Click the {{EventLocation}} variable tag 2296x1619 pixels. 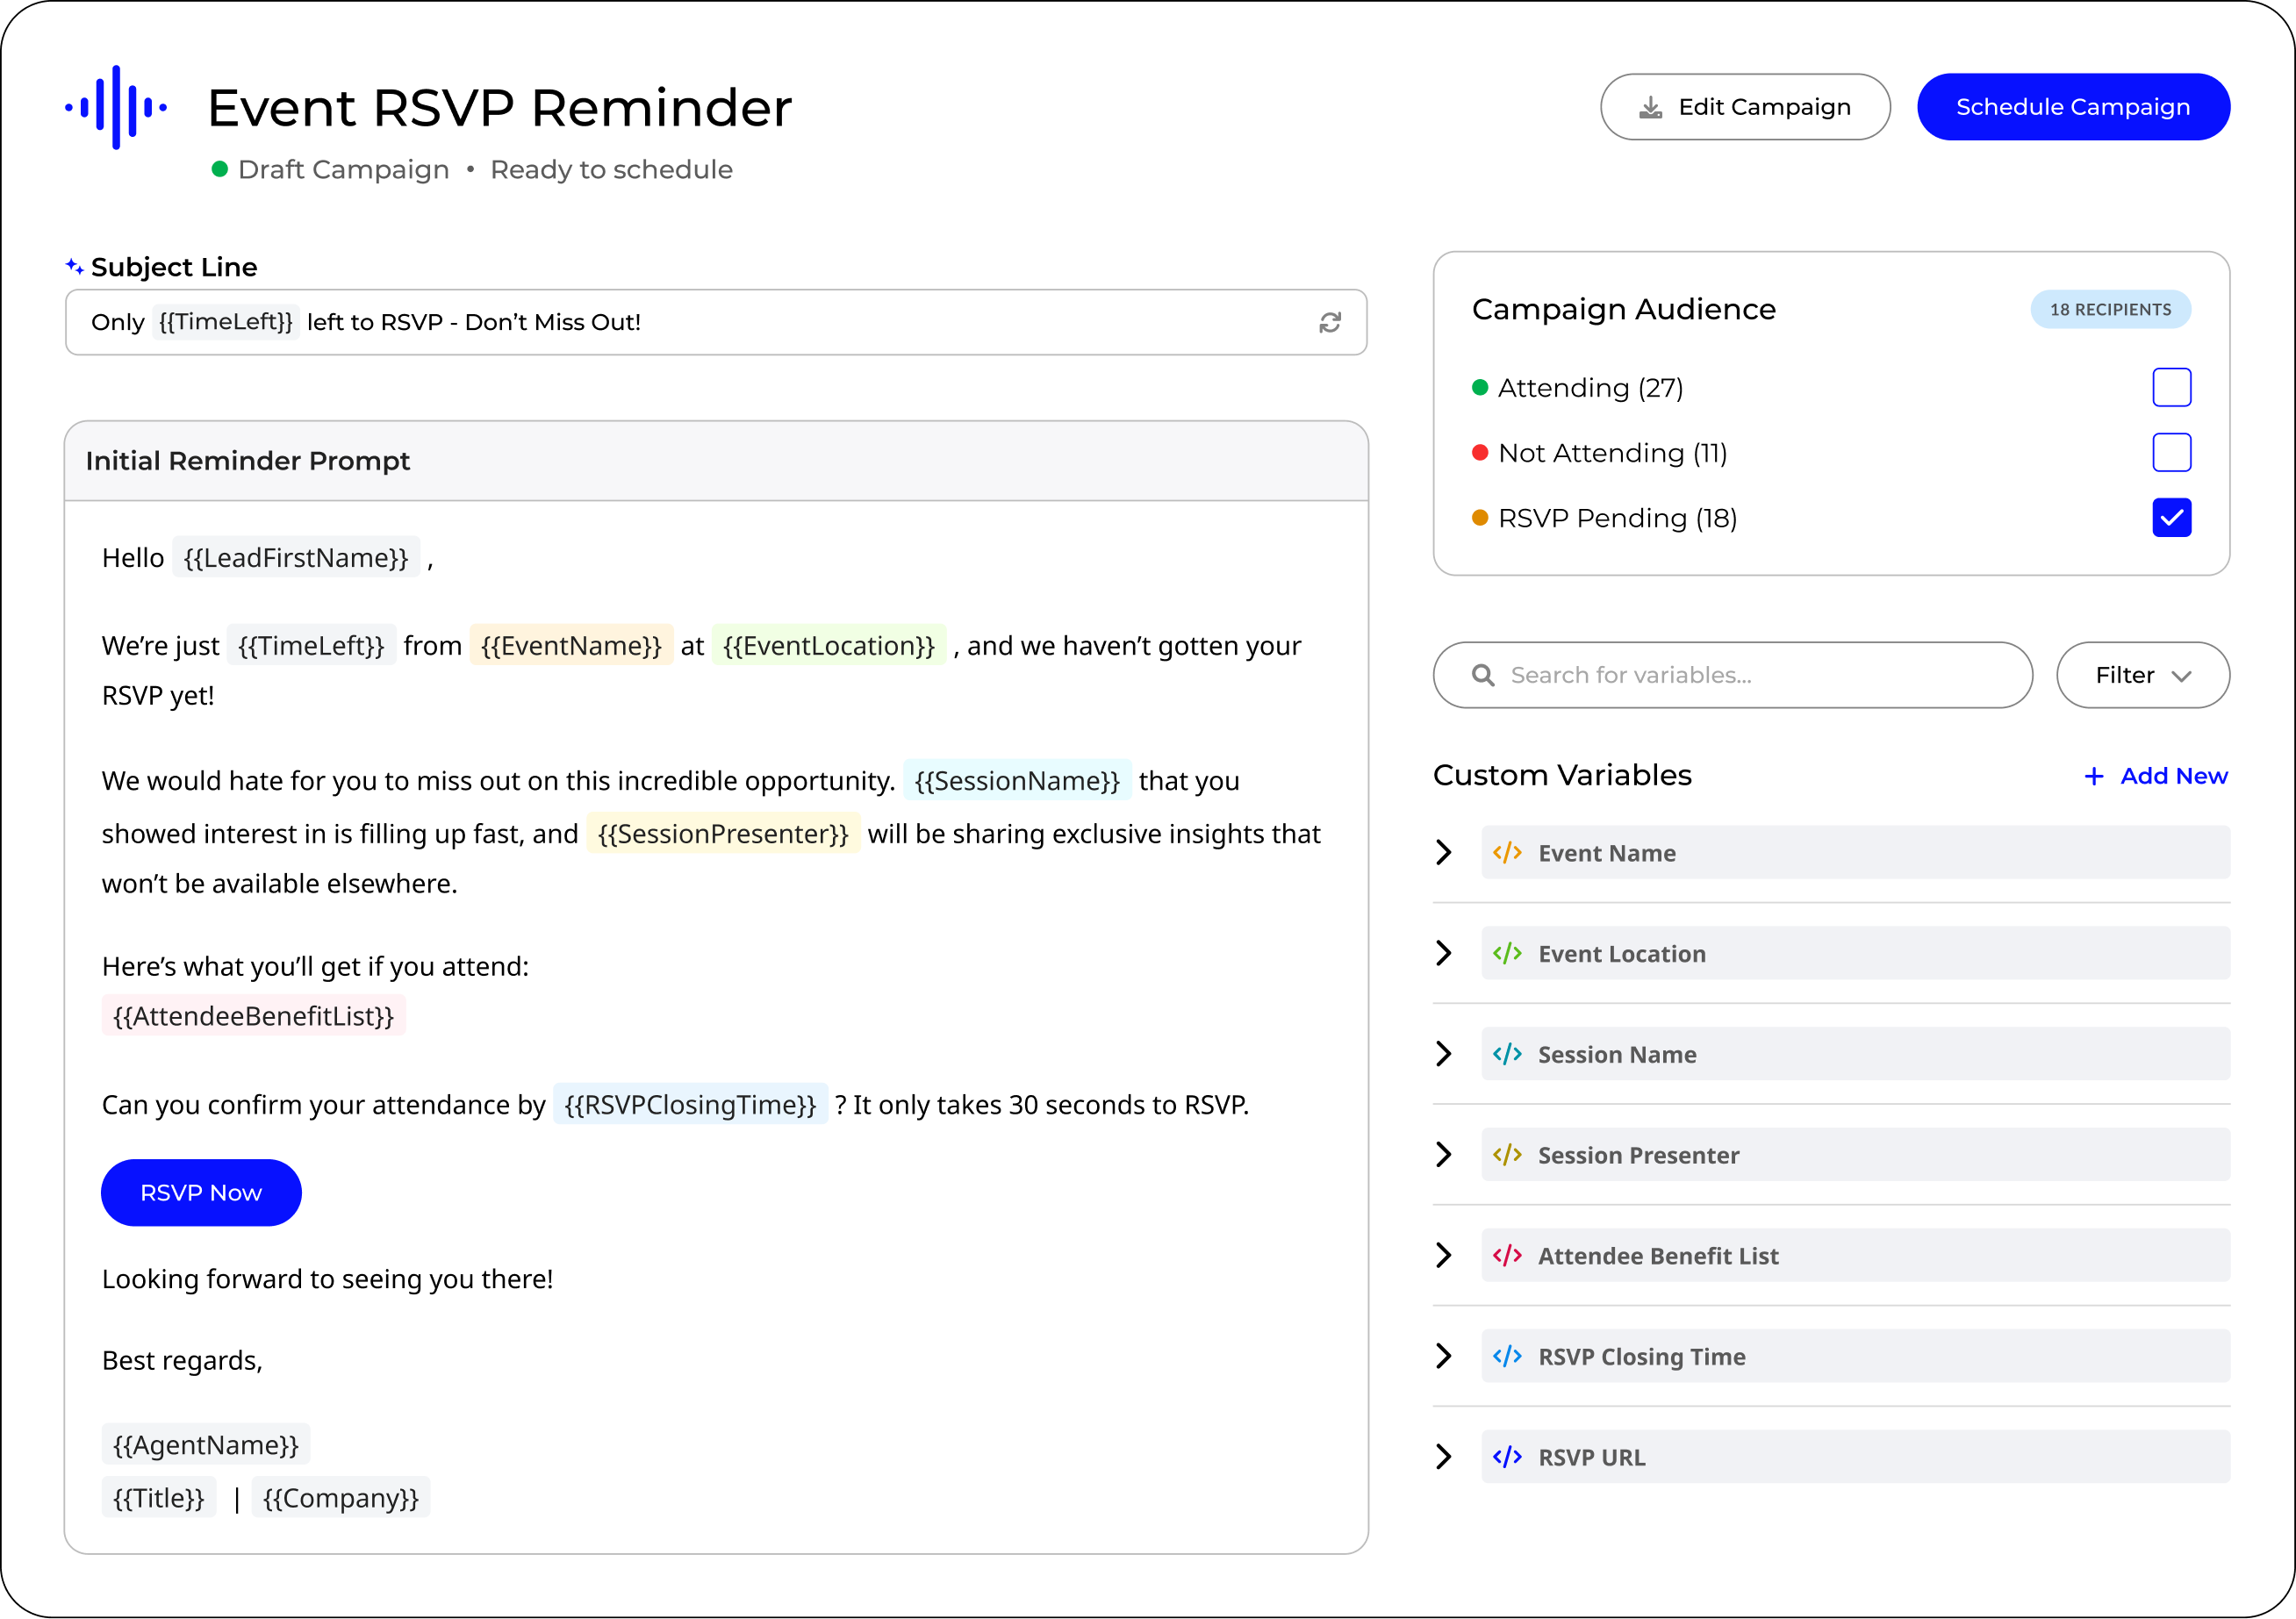829,646
